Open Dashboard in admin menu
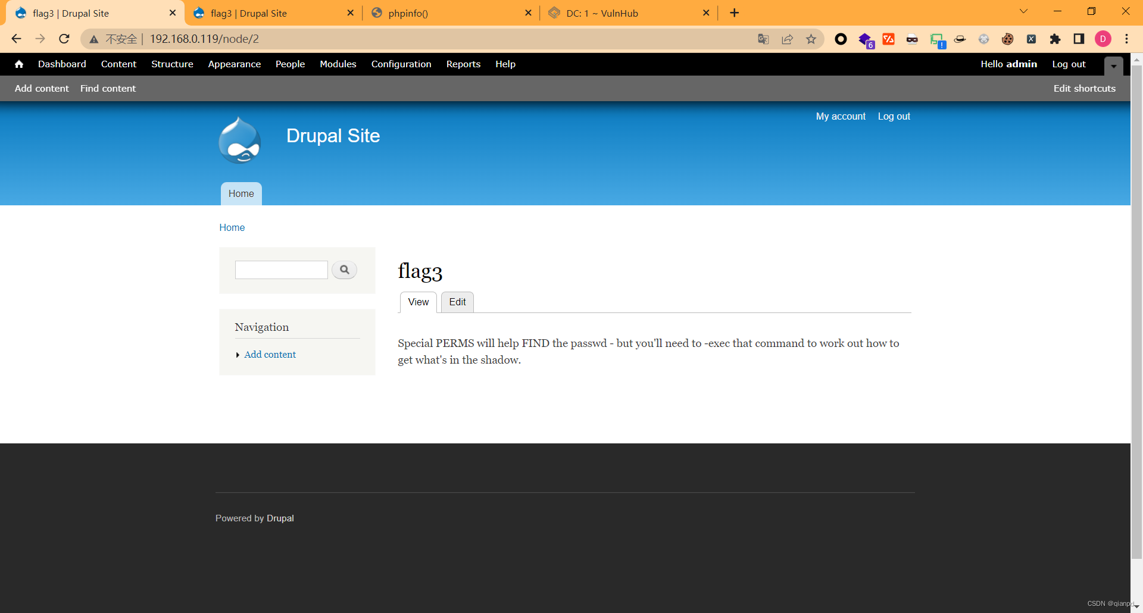The height and width of the screenshot is (613, 1143). pyautogui.click(x=62, y=64)
